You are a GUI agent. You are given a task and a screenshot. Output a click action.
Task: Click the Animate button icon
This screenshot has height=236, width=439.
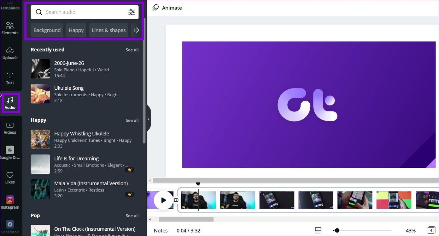[x=155, y=8]
